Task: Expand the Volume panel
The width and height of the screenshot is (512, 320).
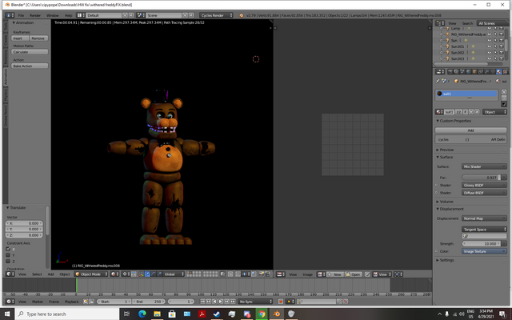Action: [447, 202]
